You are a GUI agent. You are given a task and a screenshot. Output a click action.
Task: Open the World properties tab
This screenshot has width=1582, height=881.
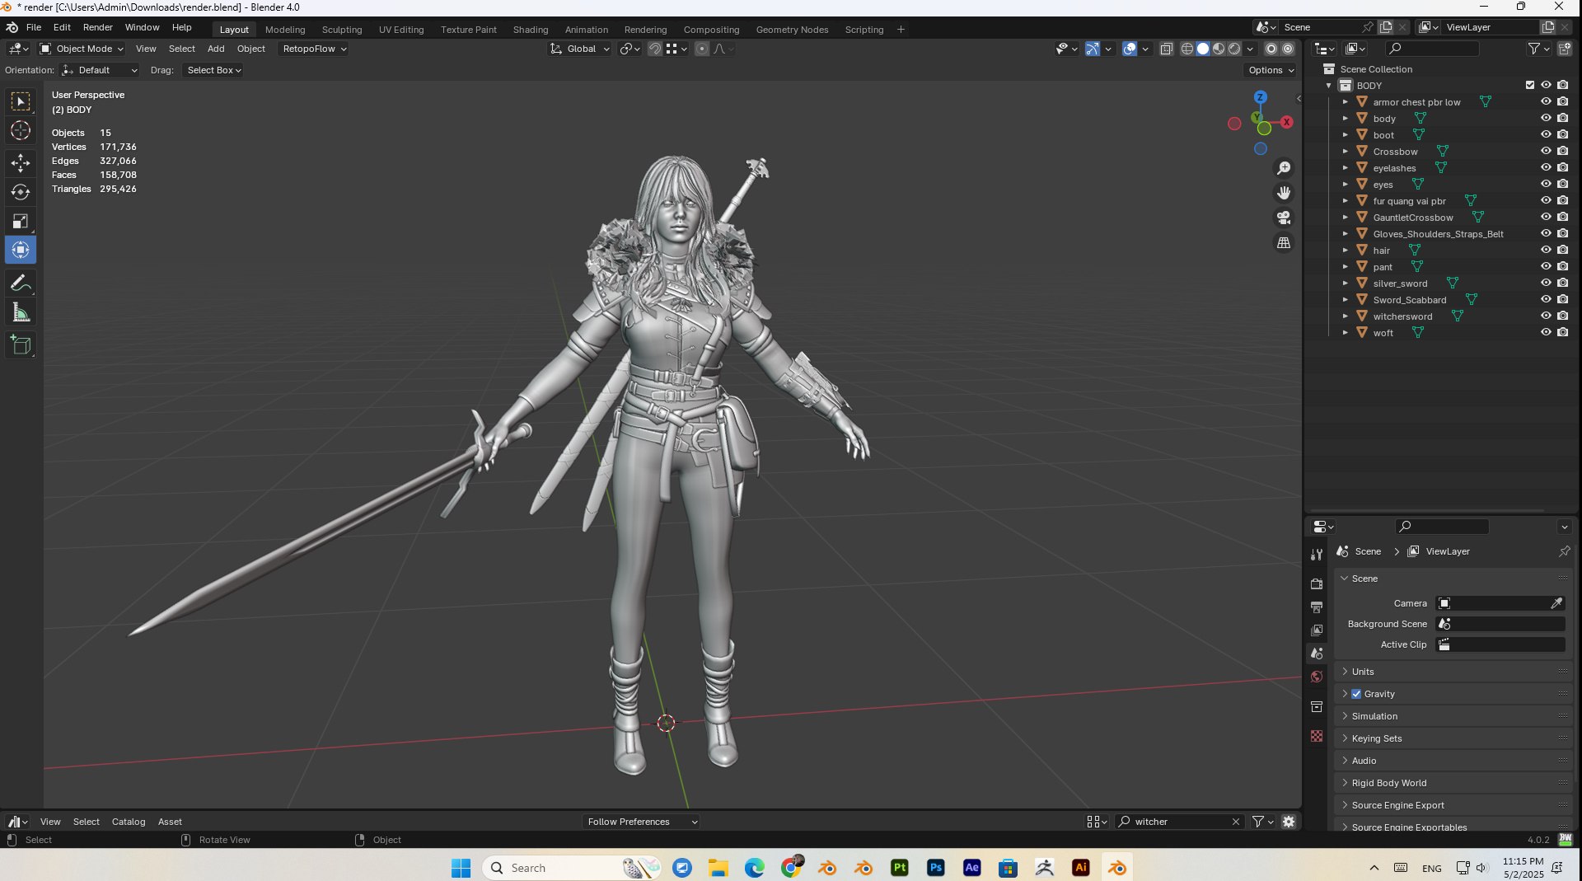pos(1317,677)
